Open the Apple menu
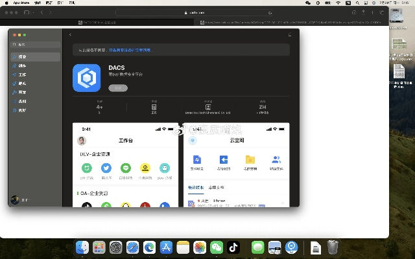The height and width of the screenshot is (259, 415). click(6, 3)
